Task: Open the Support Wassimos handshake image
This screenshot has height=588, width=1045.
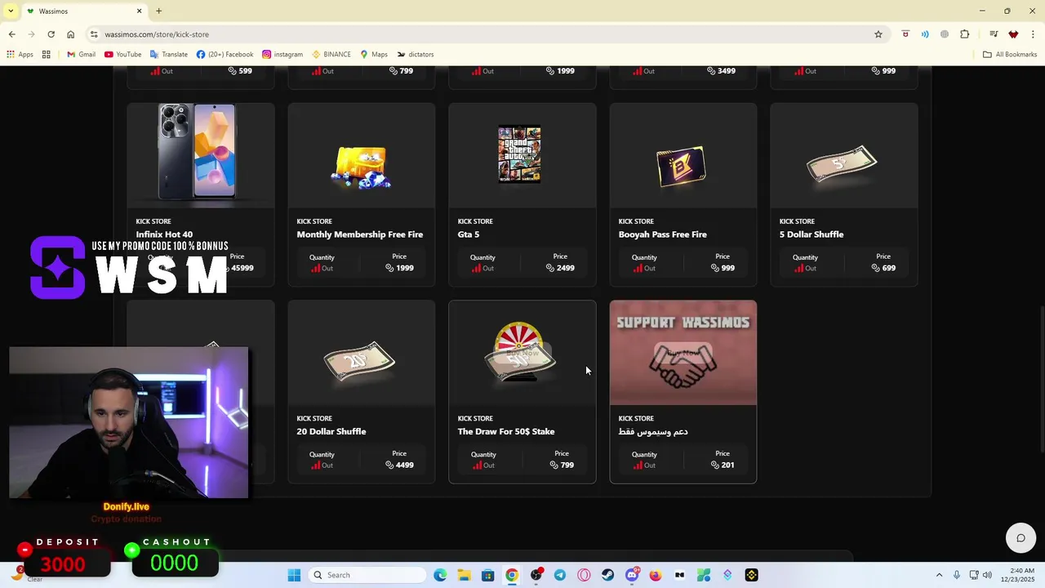Action: (x=683, y=352)
